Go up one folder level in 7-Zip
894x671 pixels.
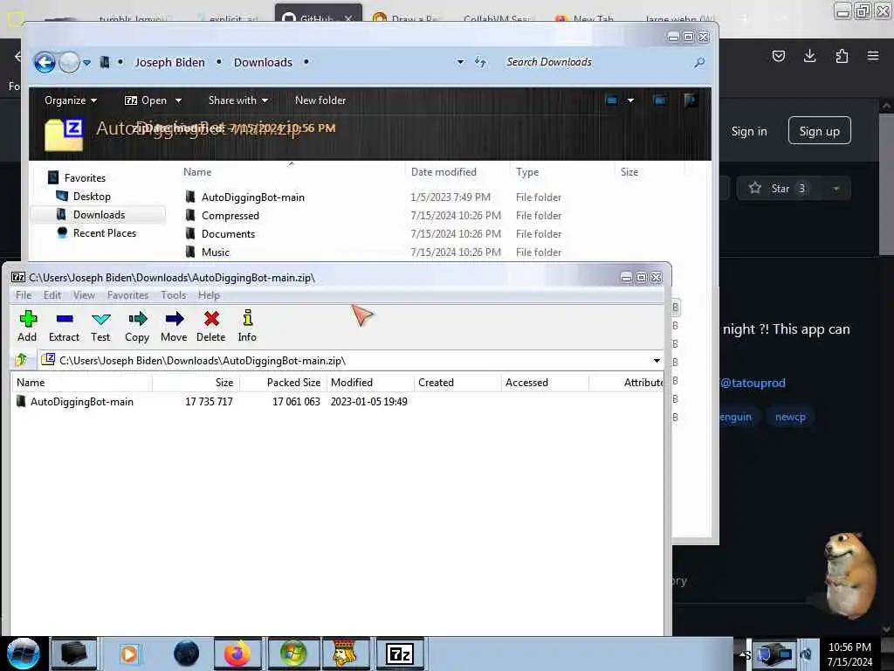click(21, 360)
